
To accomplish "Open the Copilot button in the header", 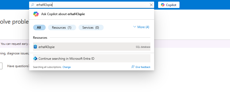I will (x=169, y=5).
